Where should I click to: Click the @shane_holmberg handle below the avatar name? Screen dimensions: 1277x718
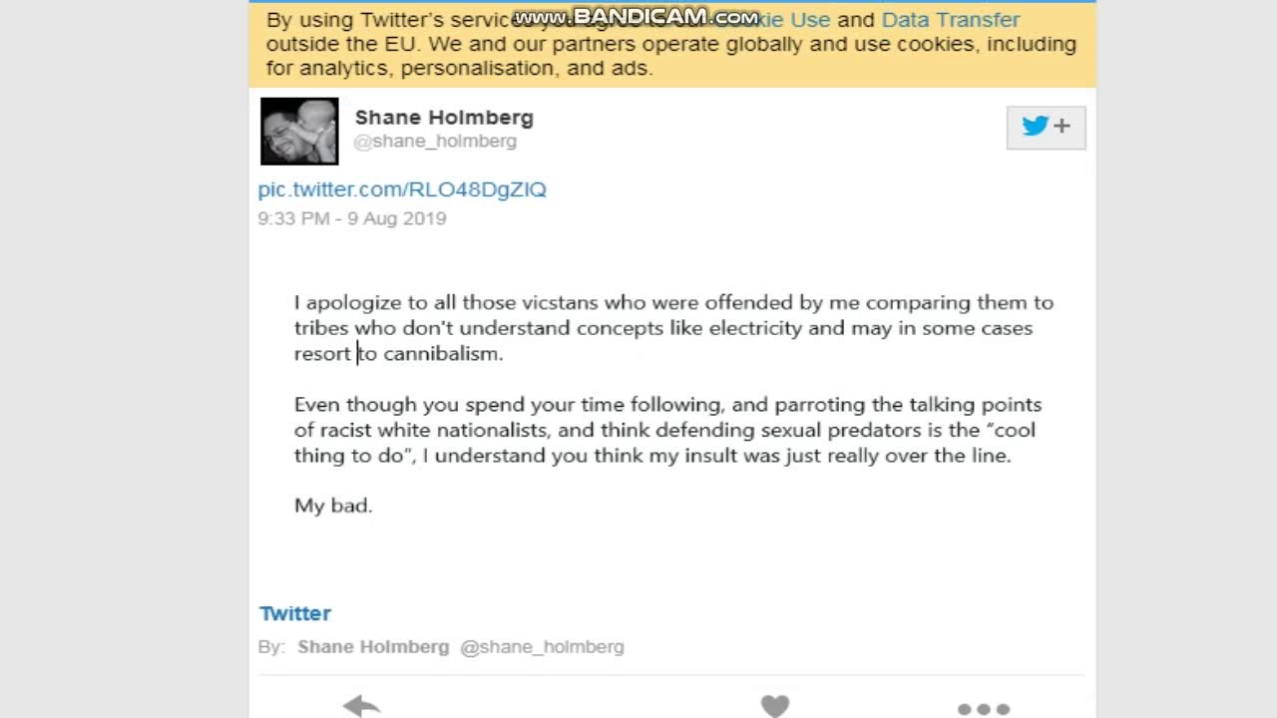[435, 142]
